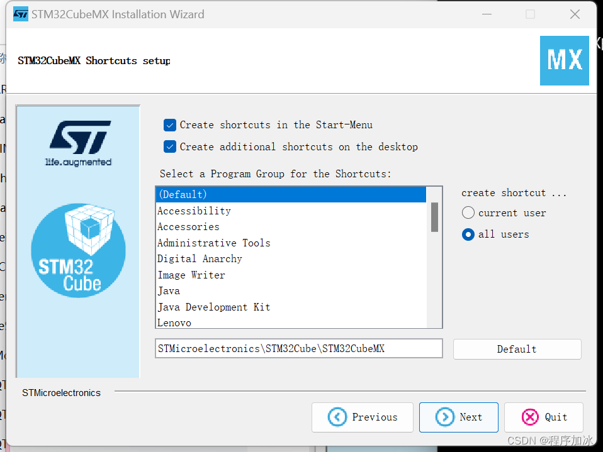Proceed with the Next button
The image size is (603, 452).
click(x=459, y=417)
